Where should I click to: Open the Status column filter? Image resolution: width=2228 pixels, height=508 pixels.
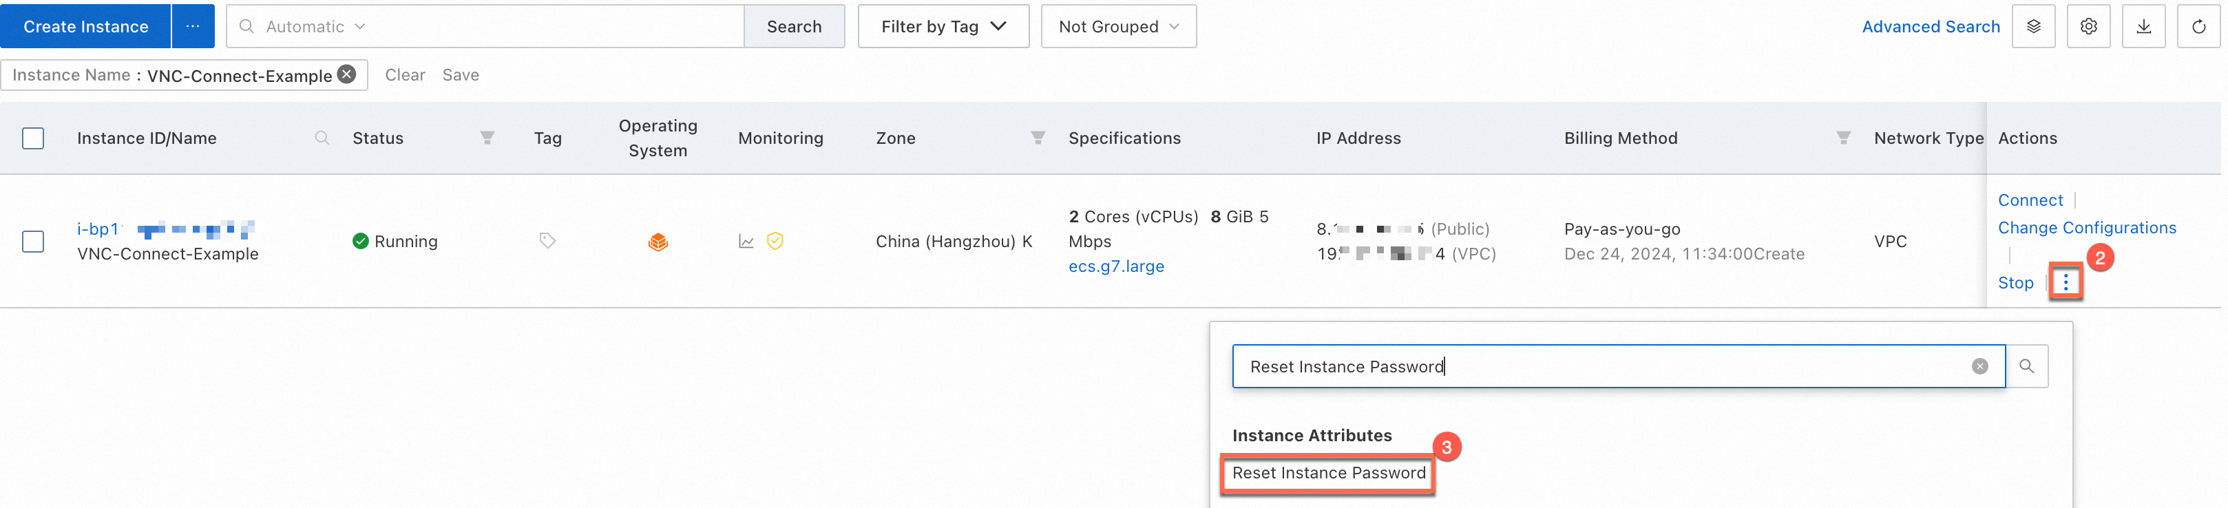tap(488, 138)
